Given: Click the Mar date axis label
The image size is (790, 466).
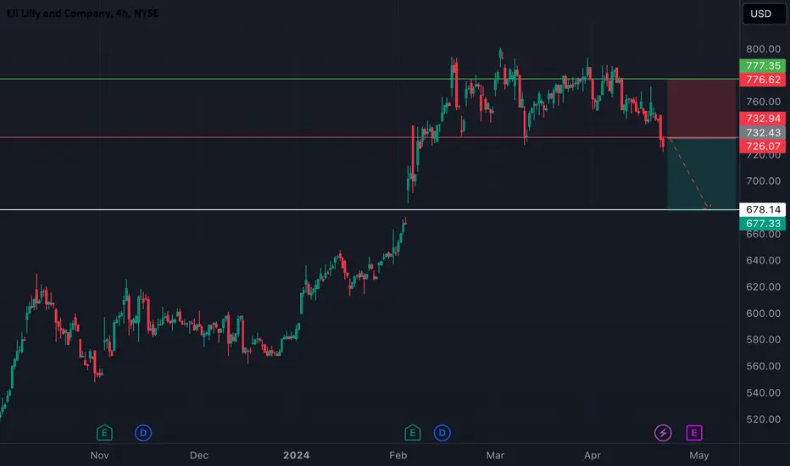Looking at the screenshot, I should [x=495, y=456].
